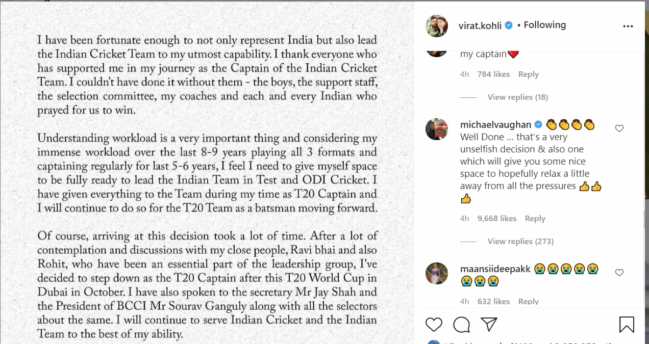The height and width of the screenshot is (344, 649).
Task: Expand View replies (273) under michaelvaughan's comment
Action: coord(520,241)
